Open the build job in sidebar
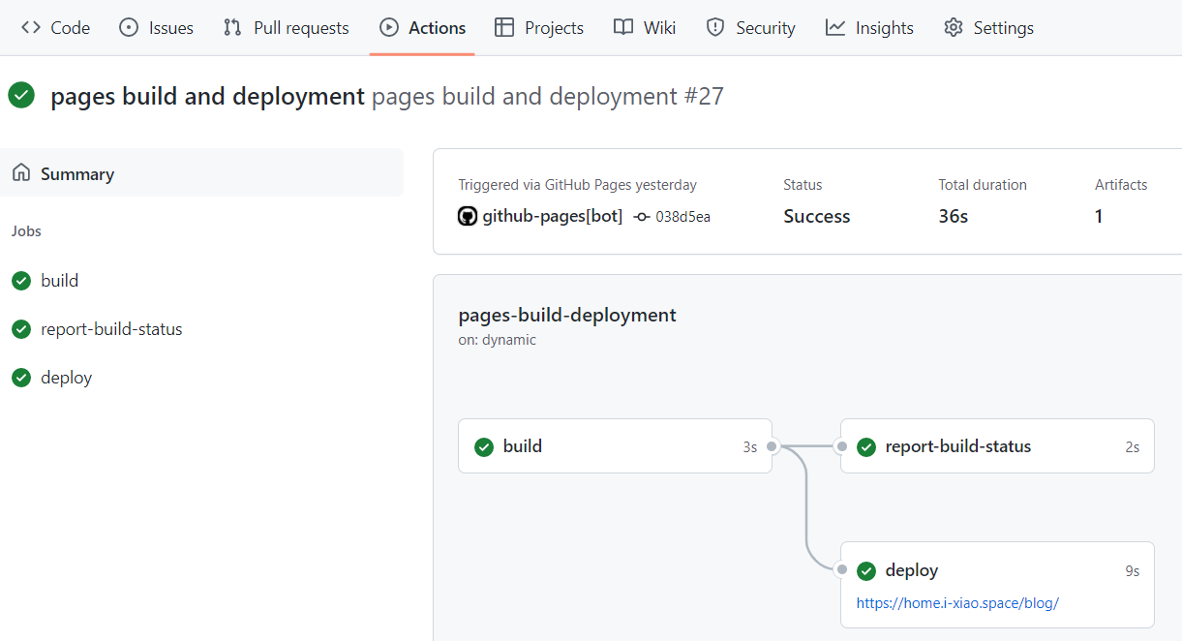 pos(59,281)
